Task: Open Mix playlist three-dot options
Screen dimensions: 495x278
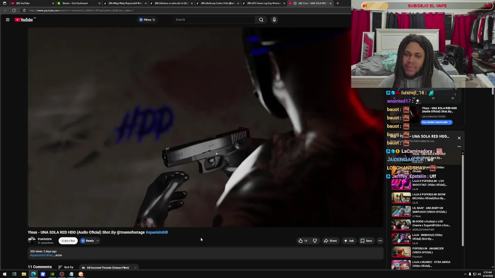Action: (x=459, y=147)
